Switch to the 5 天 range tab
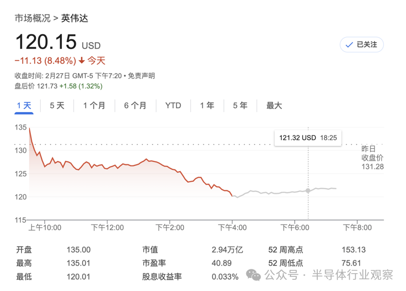 click(57, 106)
